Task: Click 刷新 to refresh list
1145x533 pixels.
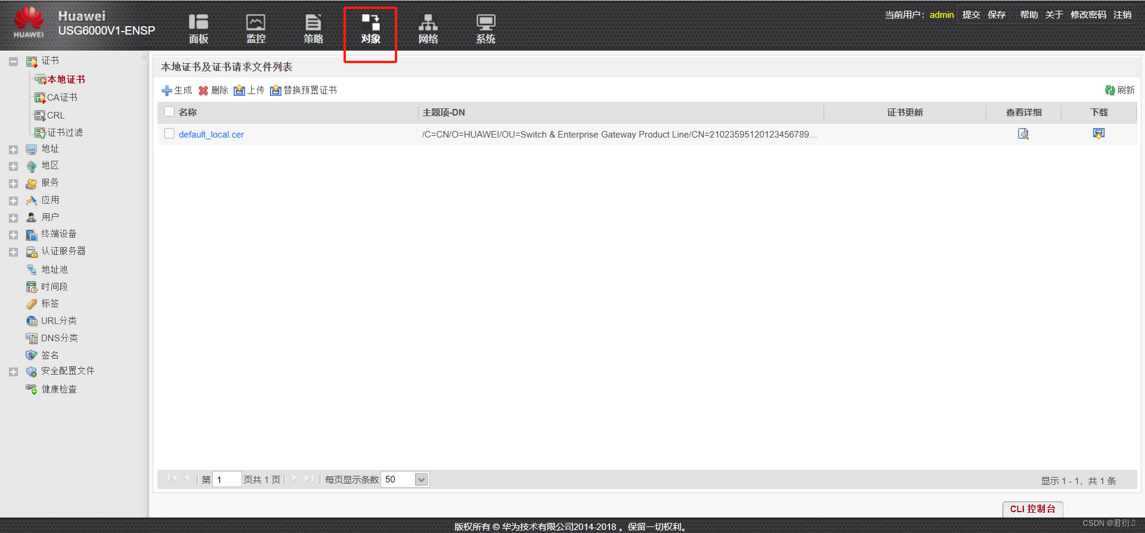Action: pos(1119,91)
